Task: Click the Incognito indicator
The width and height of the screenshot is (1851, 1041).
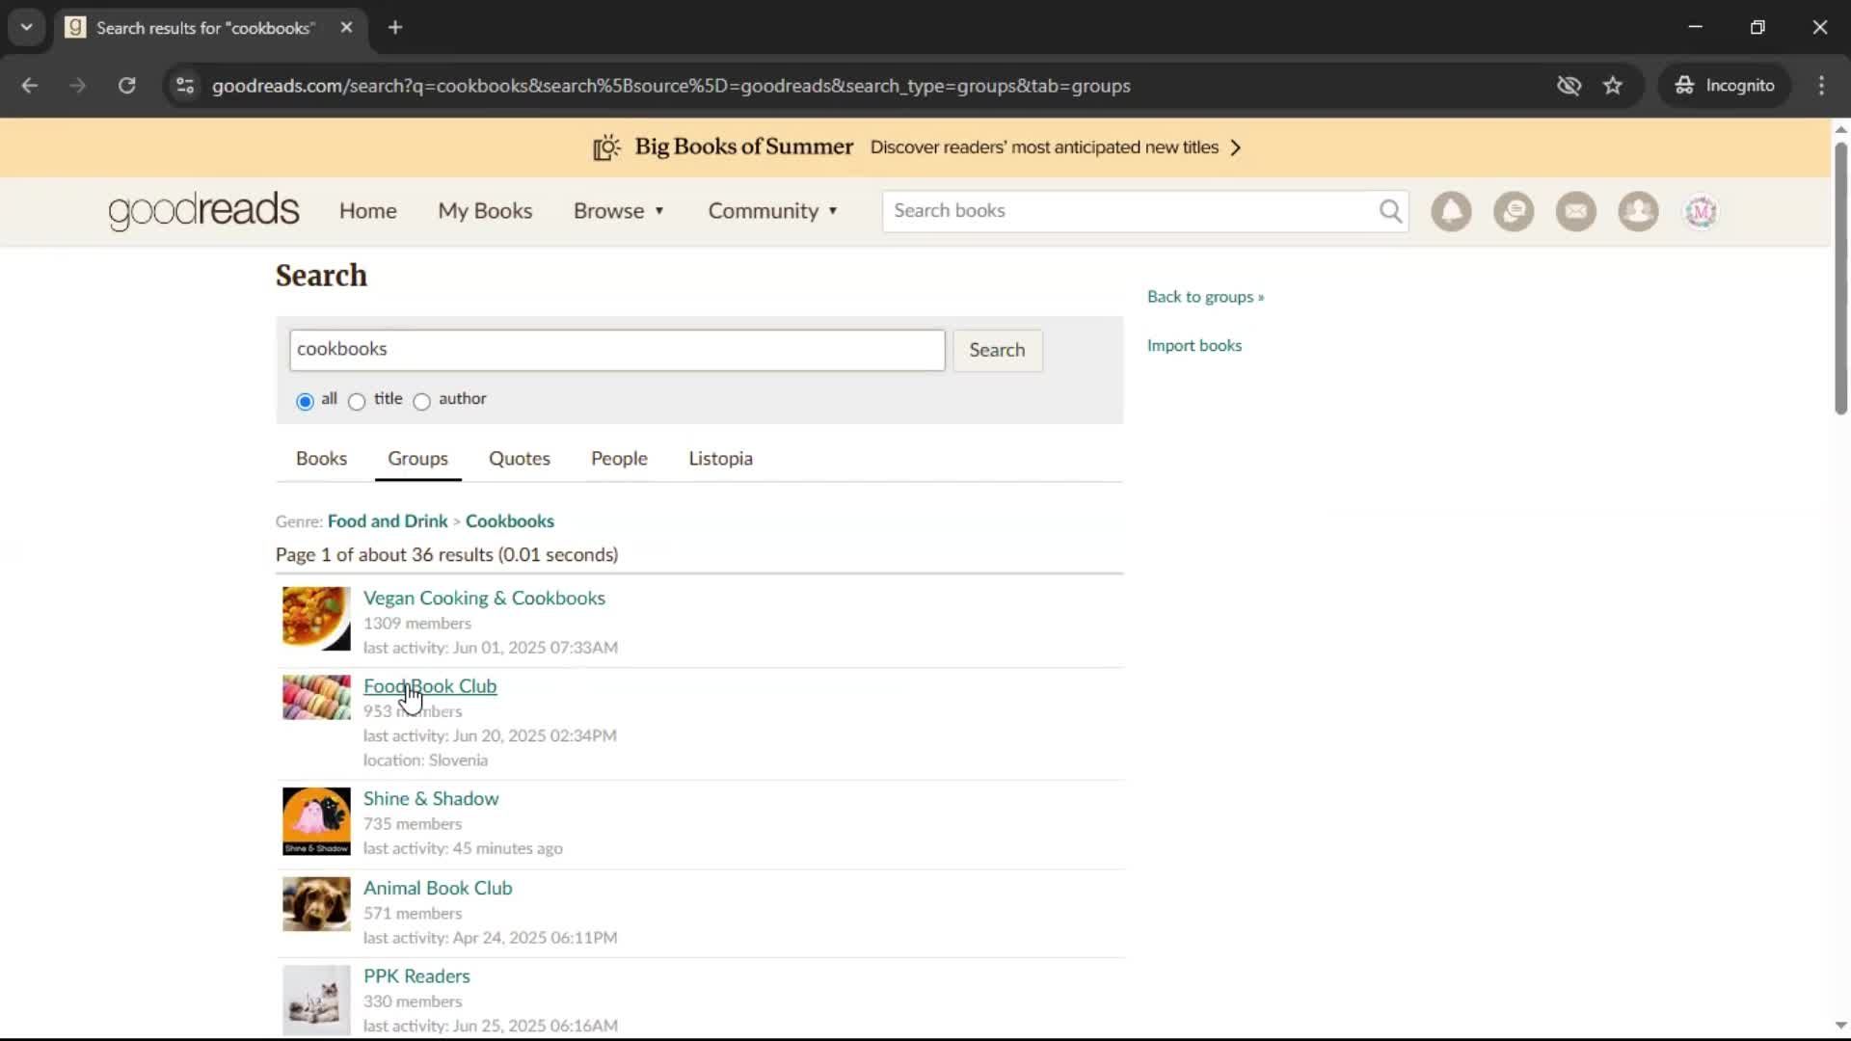Action: (1725, 86)
